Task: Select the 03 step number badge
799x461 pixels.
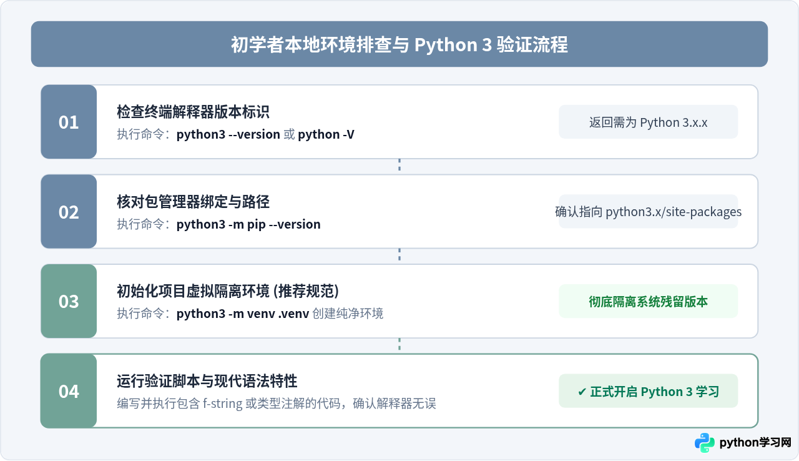Action: click(69, 302)
